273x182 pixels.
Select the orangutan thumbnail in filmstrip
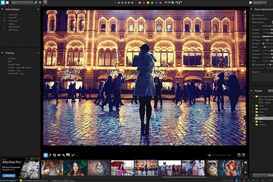tap(212, 168)
